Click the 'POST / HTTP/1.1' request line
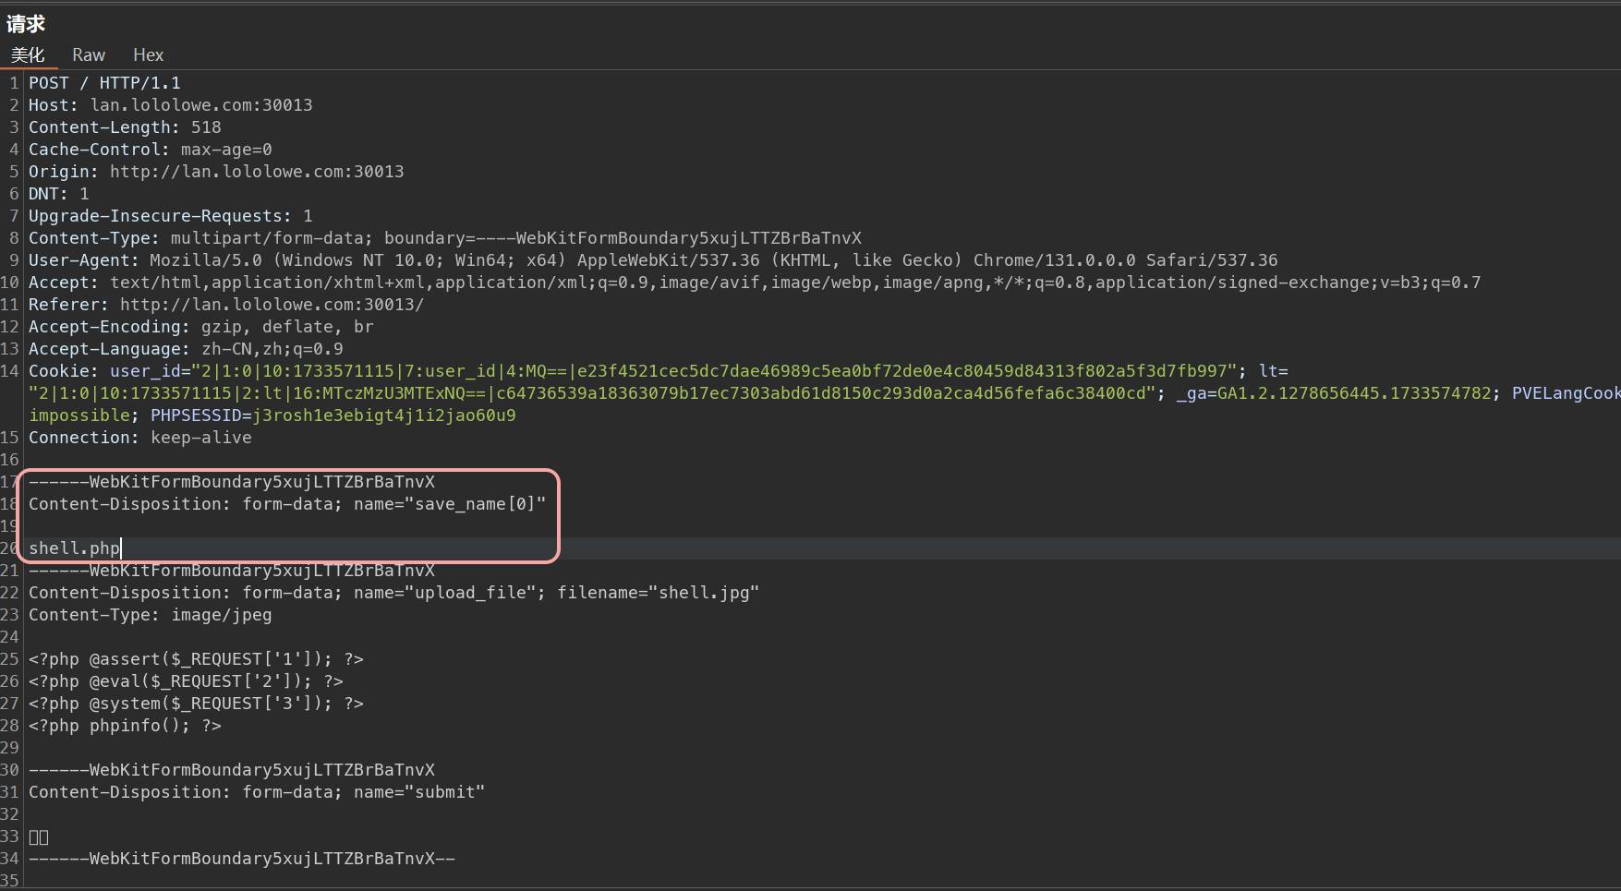Viewport: 1621px width, 891px height. tap(104, 83)
